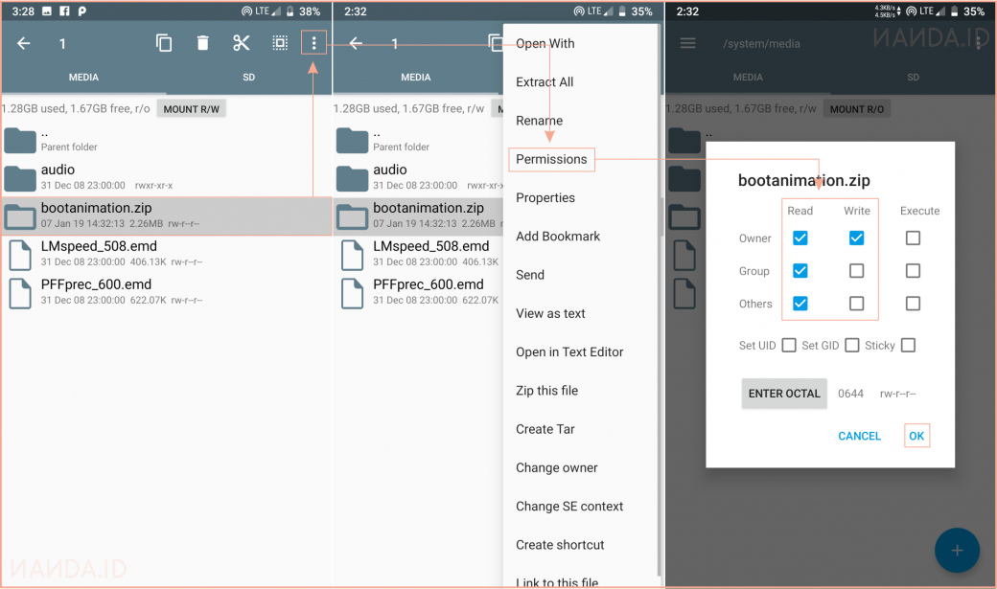
Task: Dismiss dialog with CANCEL button
Action: pos(859,436)
